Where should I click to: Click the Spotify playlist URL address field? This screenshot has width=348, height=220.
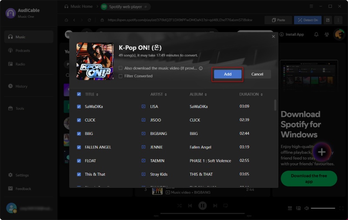180,20
